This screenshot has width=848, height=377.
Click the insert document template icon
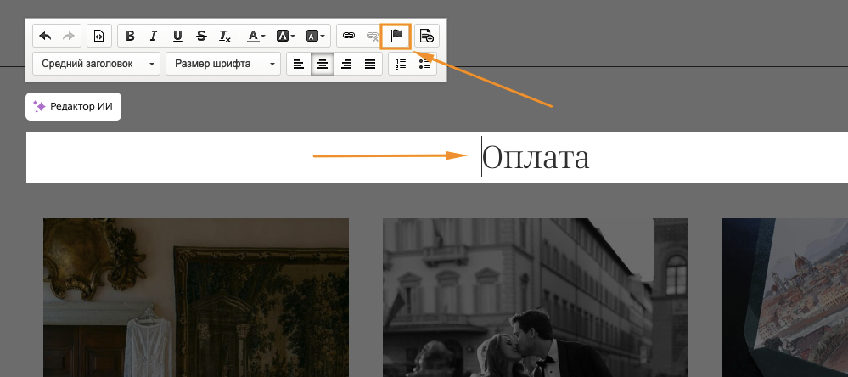[x=426, y=36]
